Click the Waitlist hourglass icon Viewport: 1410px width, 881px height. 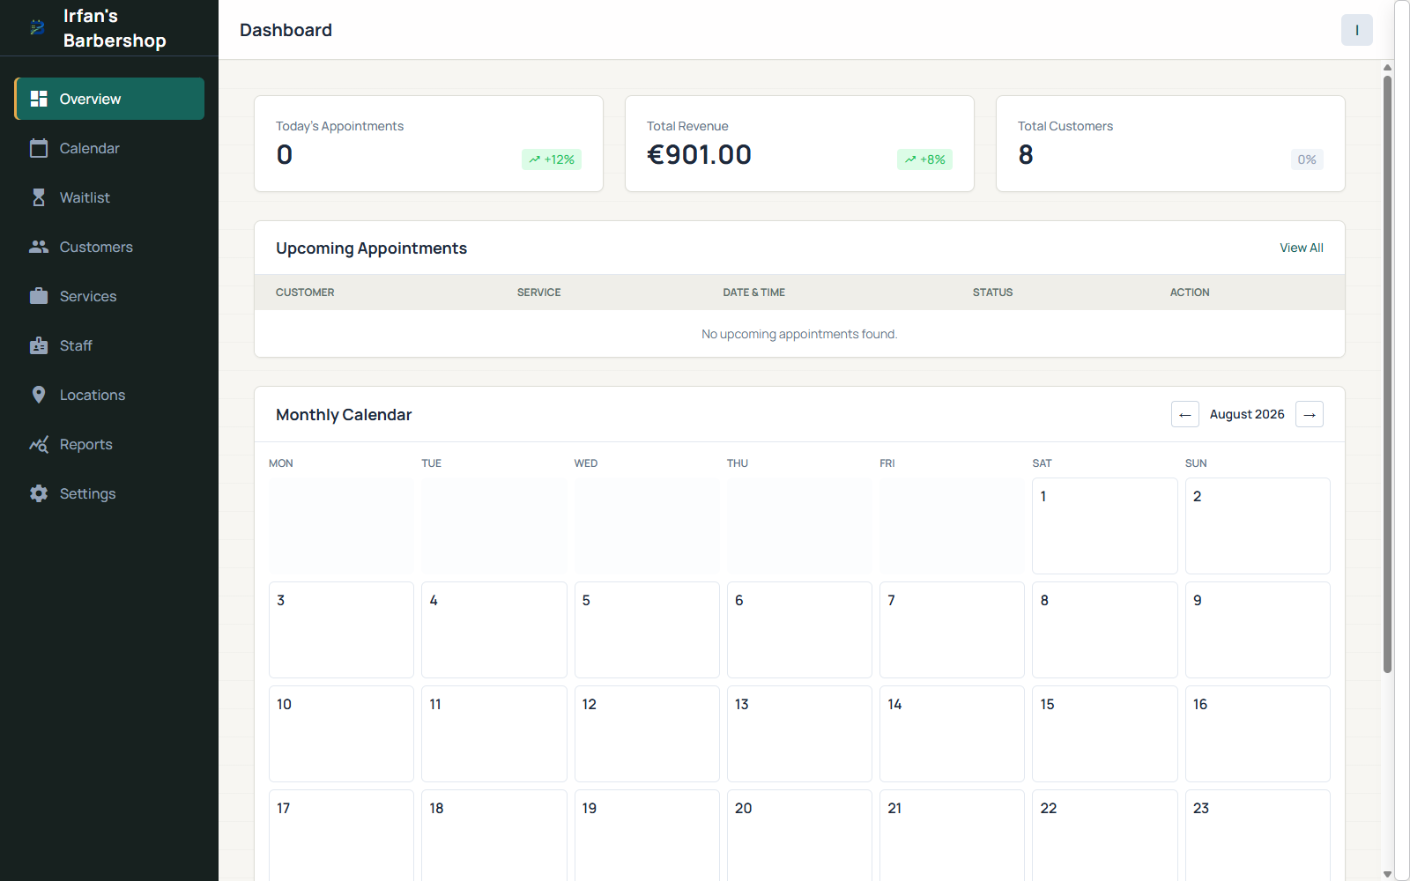point(39,197)
